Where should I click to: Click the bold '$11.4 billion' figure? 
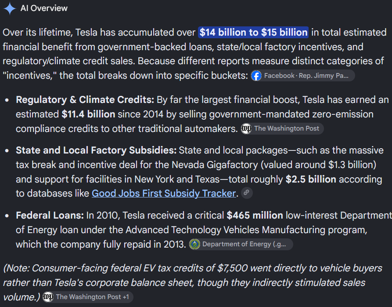click(89, 114)
